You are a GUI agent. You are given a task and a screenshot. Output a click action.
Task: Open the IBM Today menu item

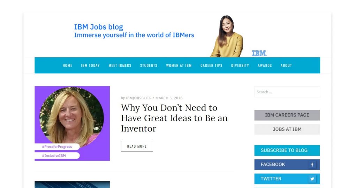[90, 65]
